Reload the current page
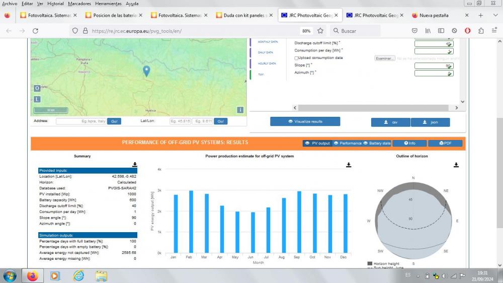Image resolution: width=503 pixels, height=283 pixels. [35, 31]
